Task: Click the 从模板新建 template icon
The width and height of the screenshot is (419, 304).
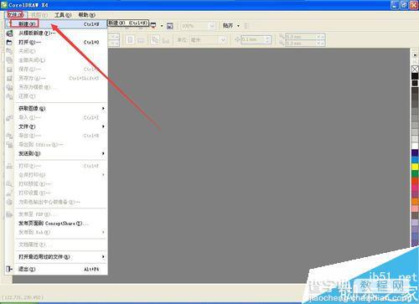Action: (9, 33)
